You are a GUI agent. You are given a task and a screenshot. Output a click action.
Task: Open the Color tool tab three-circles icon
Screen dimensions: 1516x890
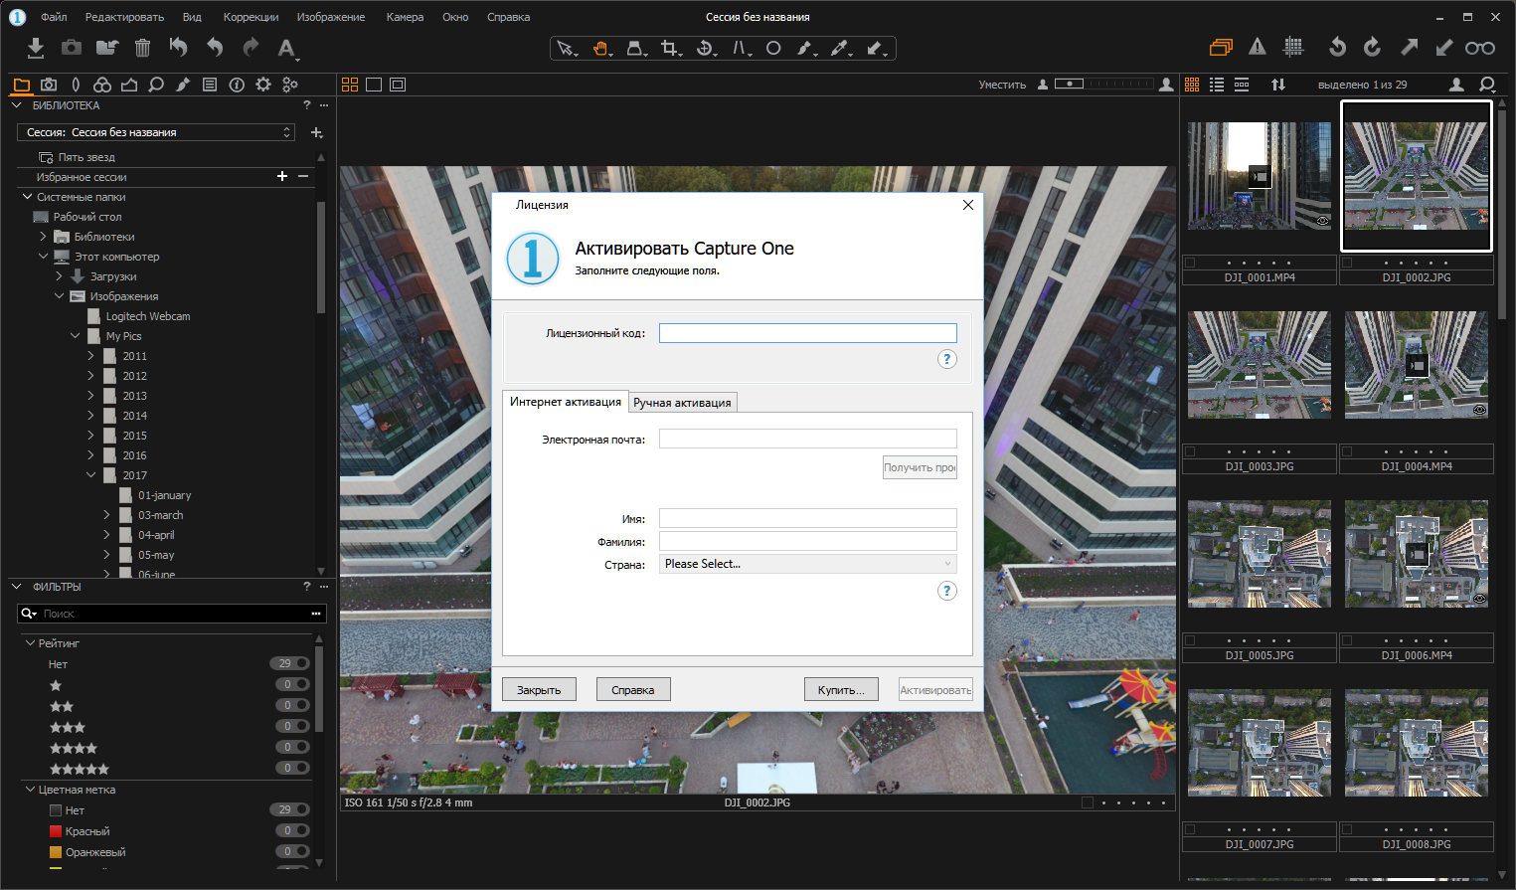click(x=102, y=85)
